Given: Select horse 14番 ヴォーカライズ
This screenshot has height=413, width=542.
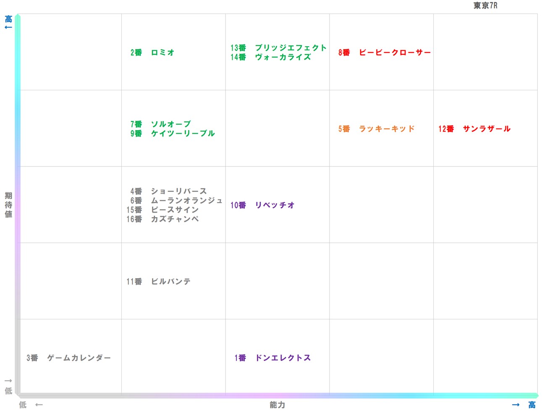Looking at the screenshot, I should point(270,58).
